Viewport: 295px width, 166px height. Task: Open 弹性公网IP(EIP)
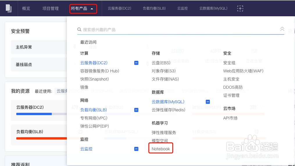(x=94, y=126)
